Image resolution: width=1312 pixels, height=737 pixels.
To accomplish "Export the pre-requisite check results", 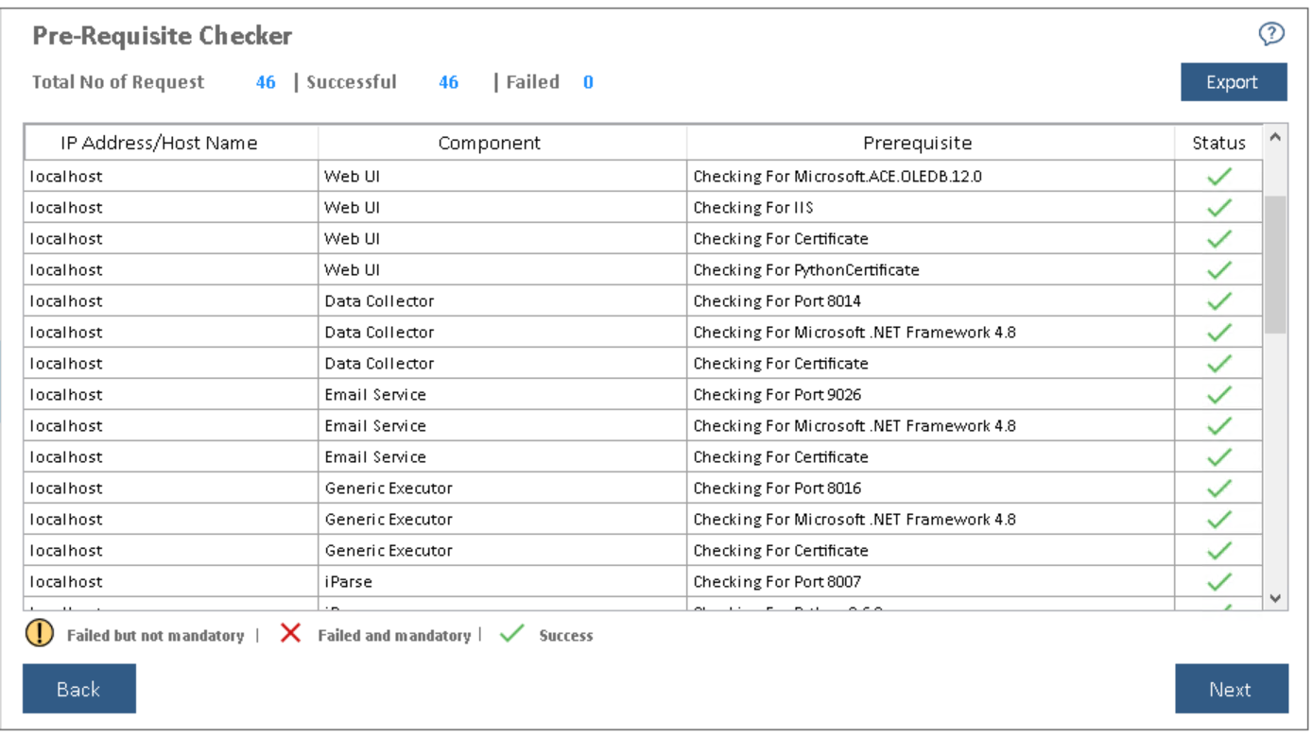I will pyautogui.click(x=1233, y=82).
